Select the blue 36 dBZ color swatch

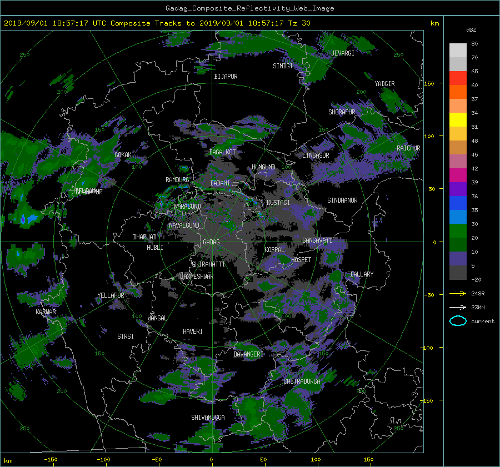458,203
